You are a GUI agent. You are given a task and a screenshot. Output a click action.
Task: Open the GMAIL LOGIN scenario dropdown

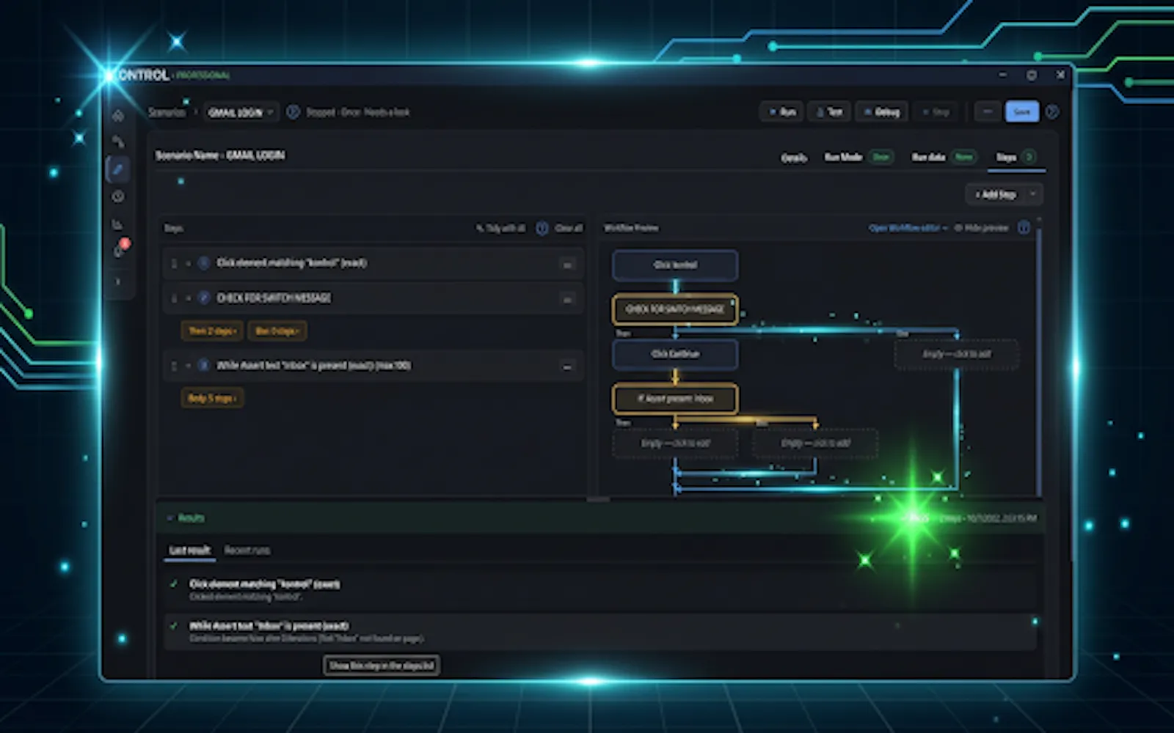[241, 112]
